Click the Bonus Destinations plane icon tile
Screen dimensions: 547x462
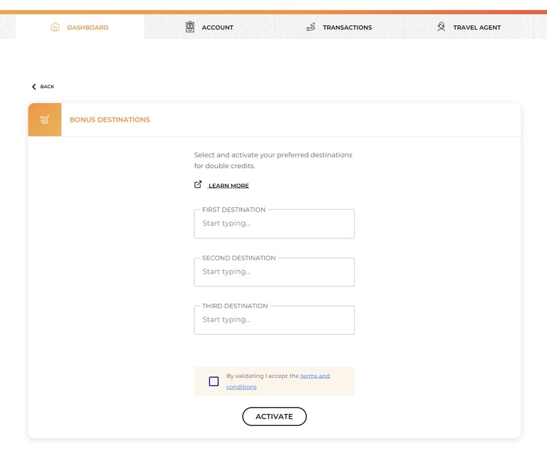44,120
